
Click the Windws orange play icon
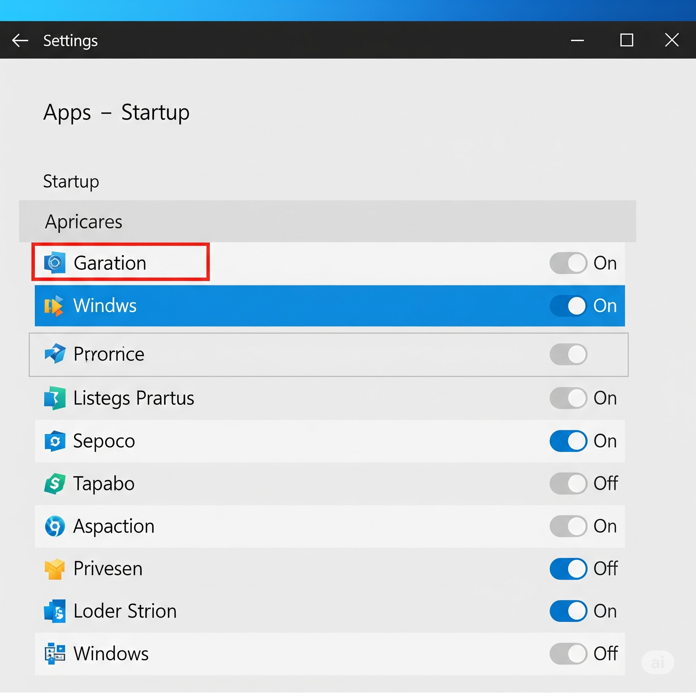[x=54, y=306]
